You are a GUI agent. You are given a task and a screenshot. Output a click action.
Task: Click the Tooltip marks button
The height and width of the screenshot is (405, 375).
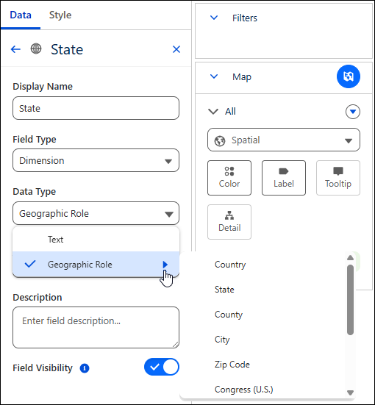(338, 178)
